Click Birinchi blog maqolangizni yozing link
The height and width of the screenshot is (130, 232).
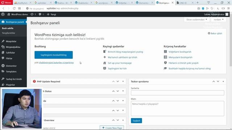125,52
